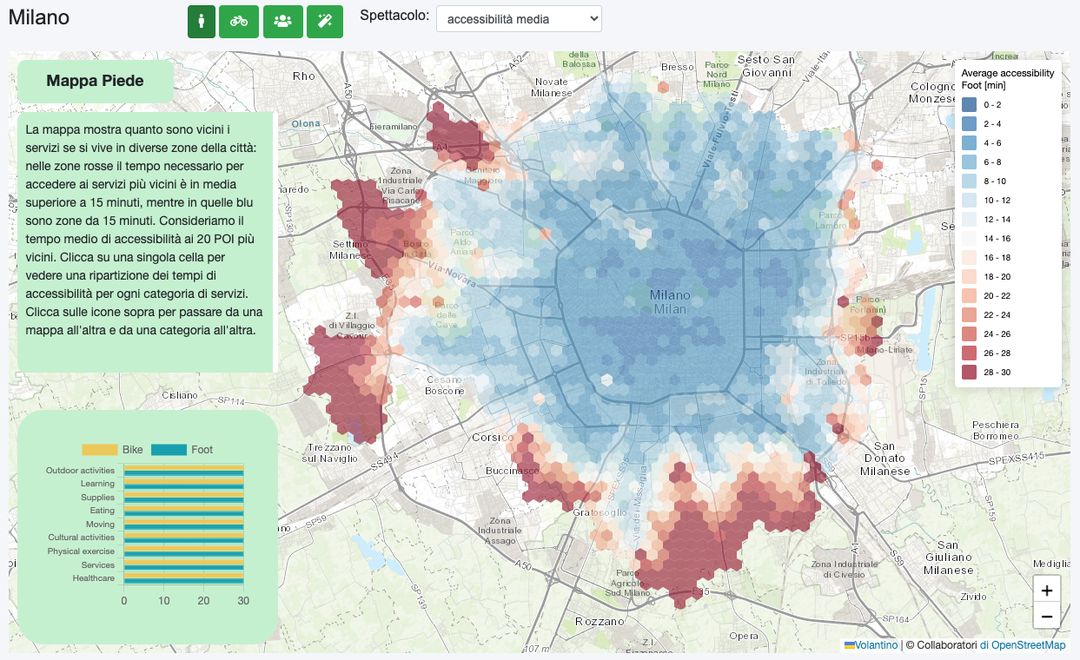Viewport: 1080px width, 660px height.
Task: Click the Mappa Piede title panel
Action: [96, 82]
